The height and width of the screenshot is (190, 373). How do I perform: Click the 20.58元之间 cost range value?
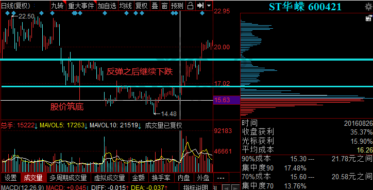click(x=352, y=177)
